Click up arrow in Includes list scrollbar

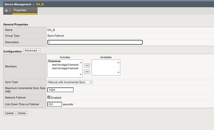81,62
